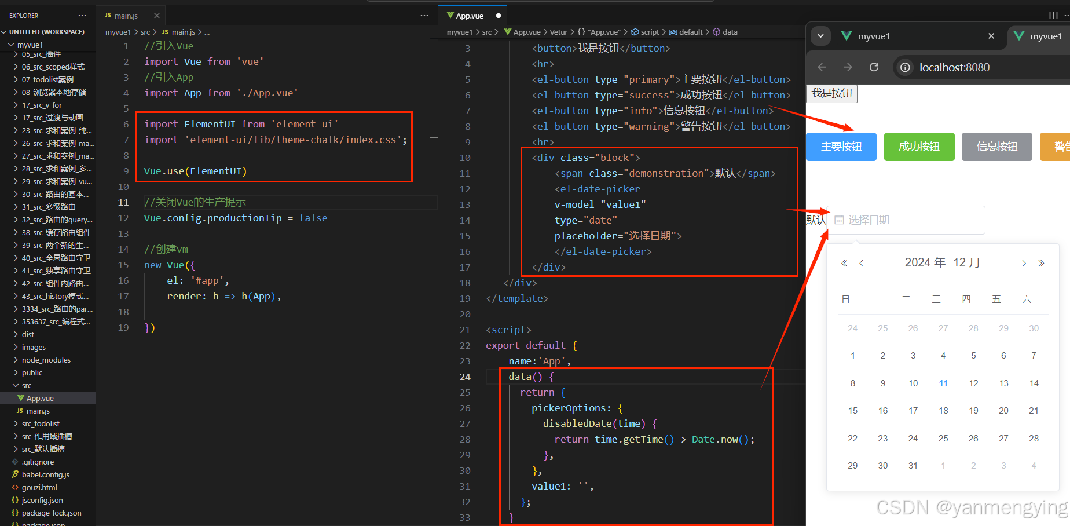Jump to next year in date picker
The image size is (1070, 526).
pyautogui.click(x=1041, y=264)
